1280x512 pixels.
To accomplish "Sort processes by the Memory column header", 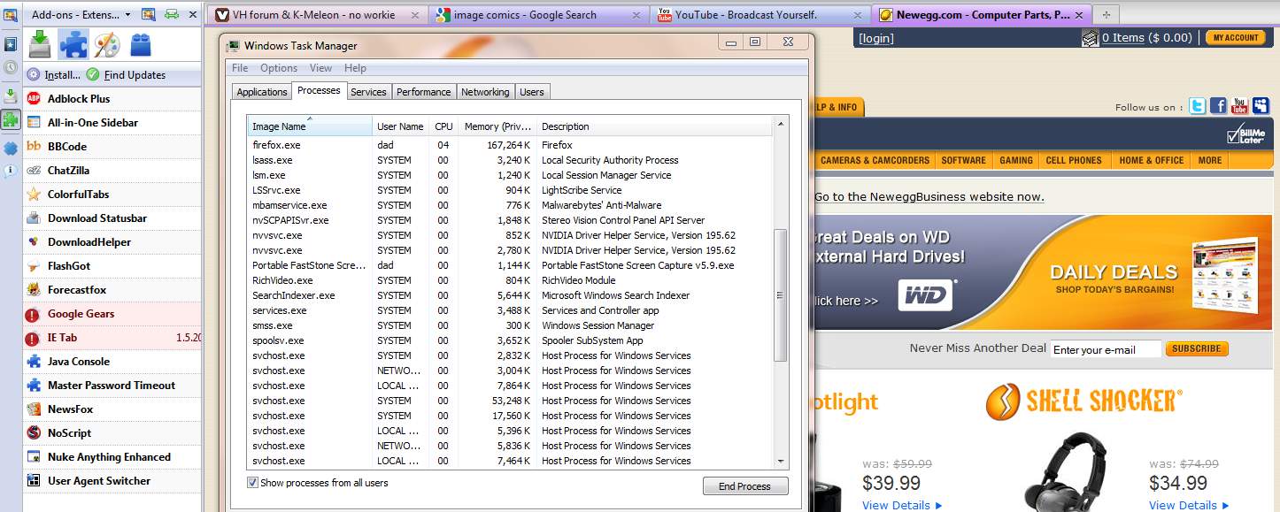I will [497, 126].
